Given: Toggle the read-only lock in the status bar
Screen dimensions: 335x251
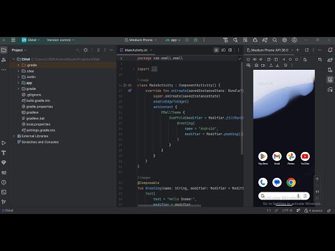Looking at the screenshot, I should [x=329, y=211].
